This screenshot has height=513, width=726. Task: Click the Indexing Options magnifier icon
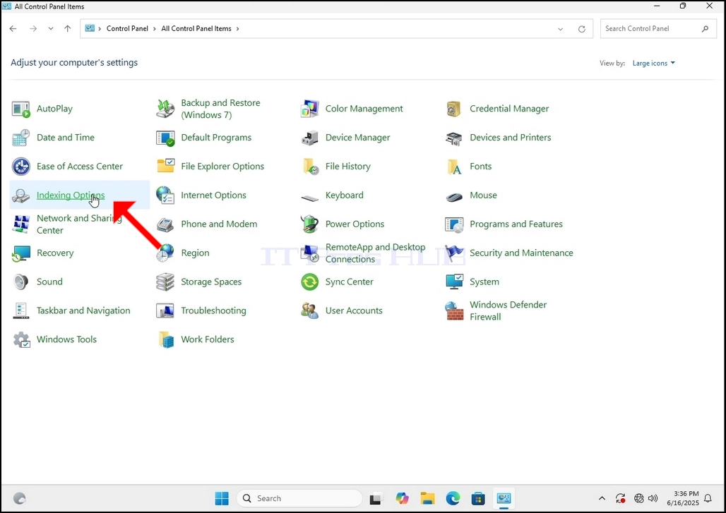point(21,195)
